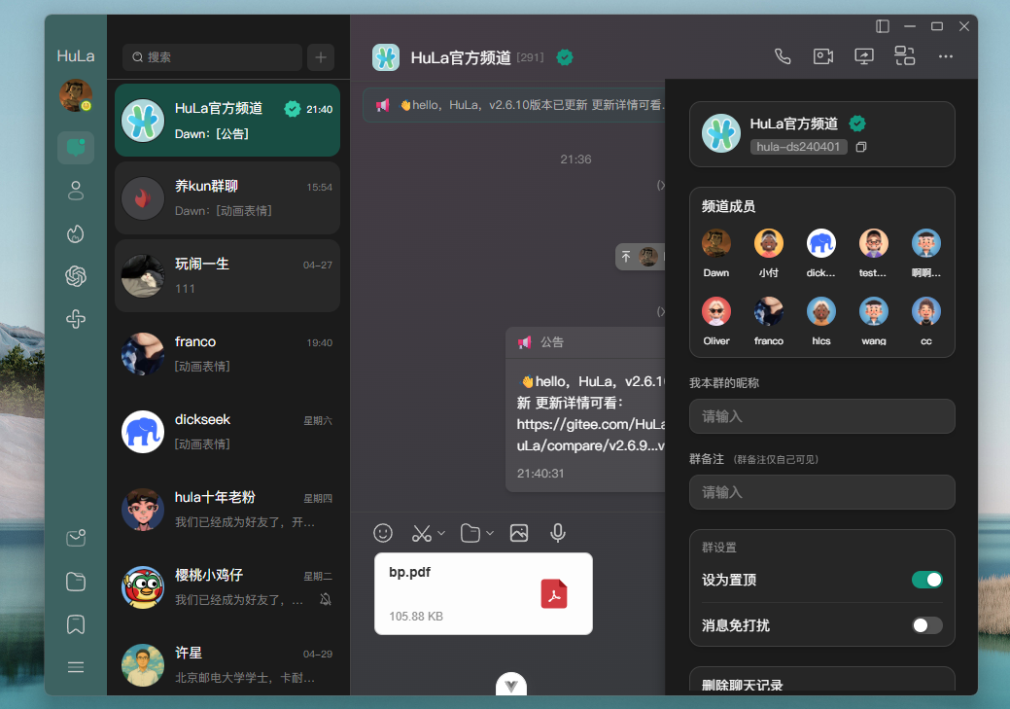Click the 删除聊天记录 button
This screenshot has height=709, width=1010.
[x=821, y=684]
